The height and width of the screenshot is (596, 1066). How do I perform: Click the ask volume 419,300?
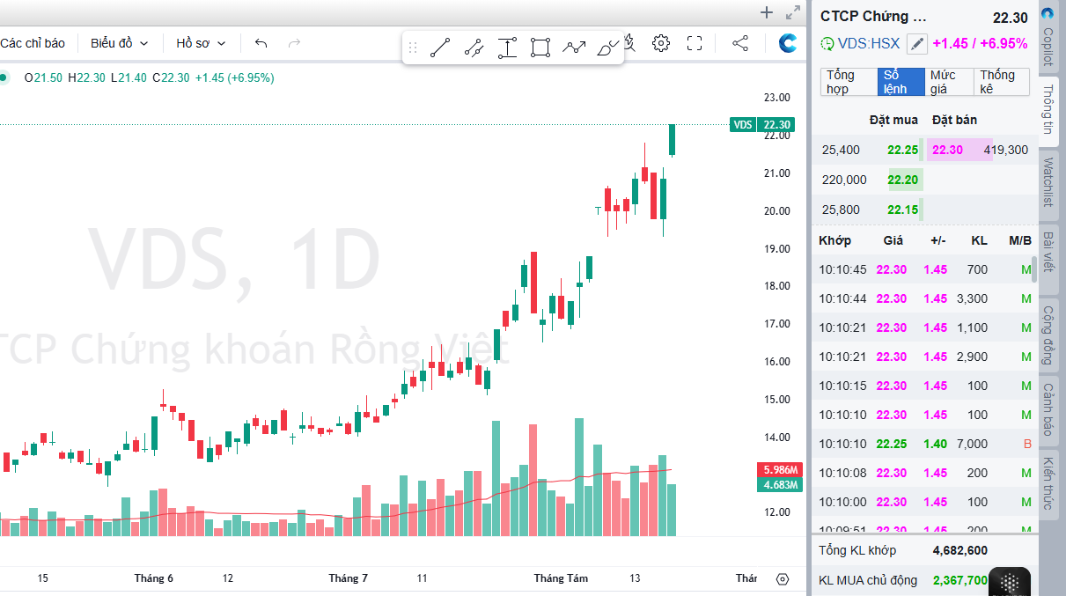pyautogui.click(x=1006, y=150)
